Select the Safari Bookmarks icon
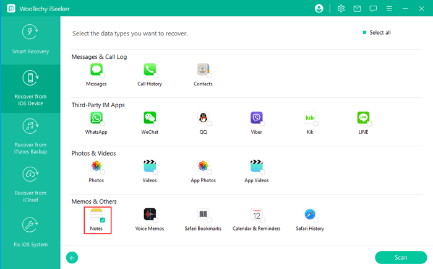The width and height of the screenshot is (433, 269). tap(203, 214)
